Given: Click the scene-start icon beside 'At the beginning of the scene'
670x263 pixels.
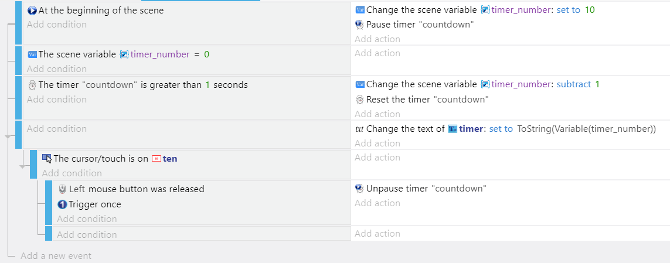Looking at the screenshot, I should coord(32,10).
